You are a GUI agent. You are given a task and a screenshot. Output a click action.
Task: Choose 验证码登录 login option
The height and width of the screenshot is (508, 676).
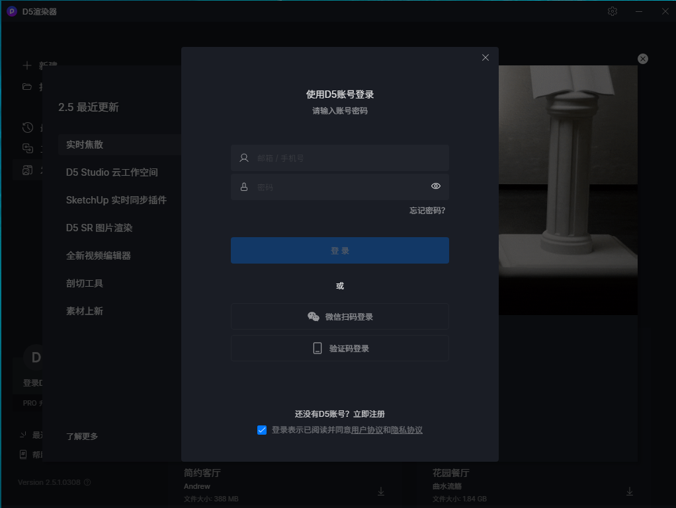tap(340, 348)
